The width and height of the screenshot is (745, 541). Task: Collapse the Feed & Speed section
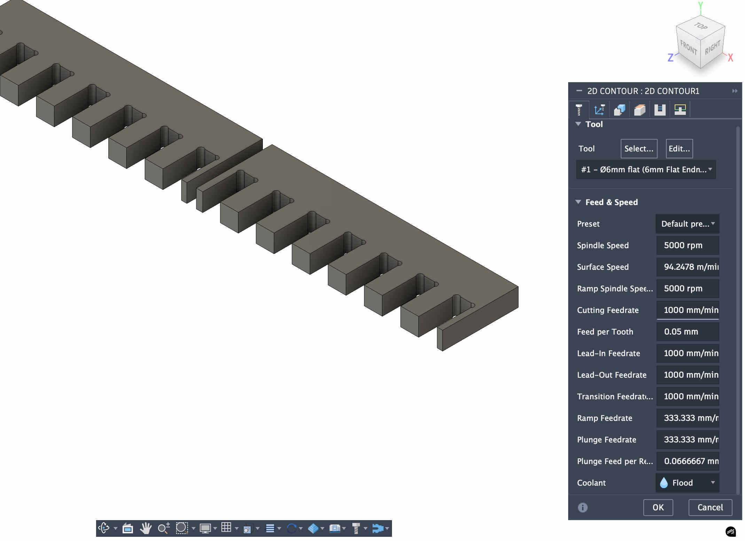578,202
